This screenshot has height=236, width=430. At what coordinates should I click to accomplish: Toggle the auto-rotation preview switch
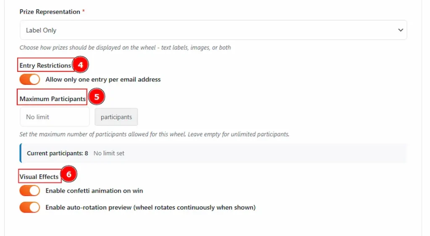point(30,207)
